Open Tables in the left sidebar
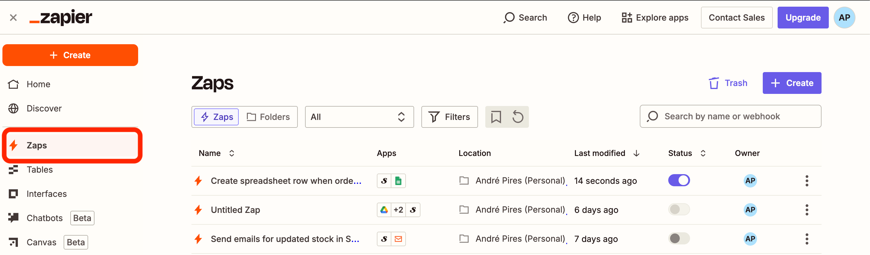870x255 pixels. pos(39,170)
